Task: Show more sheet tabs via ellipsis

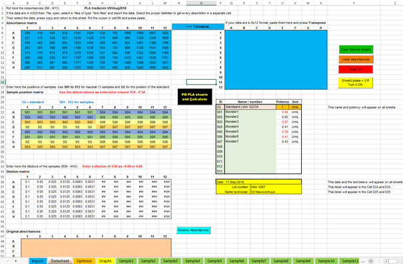Action: click(363, 261)
